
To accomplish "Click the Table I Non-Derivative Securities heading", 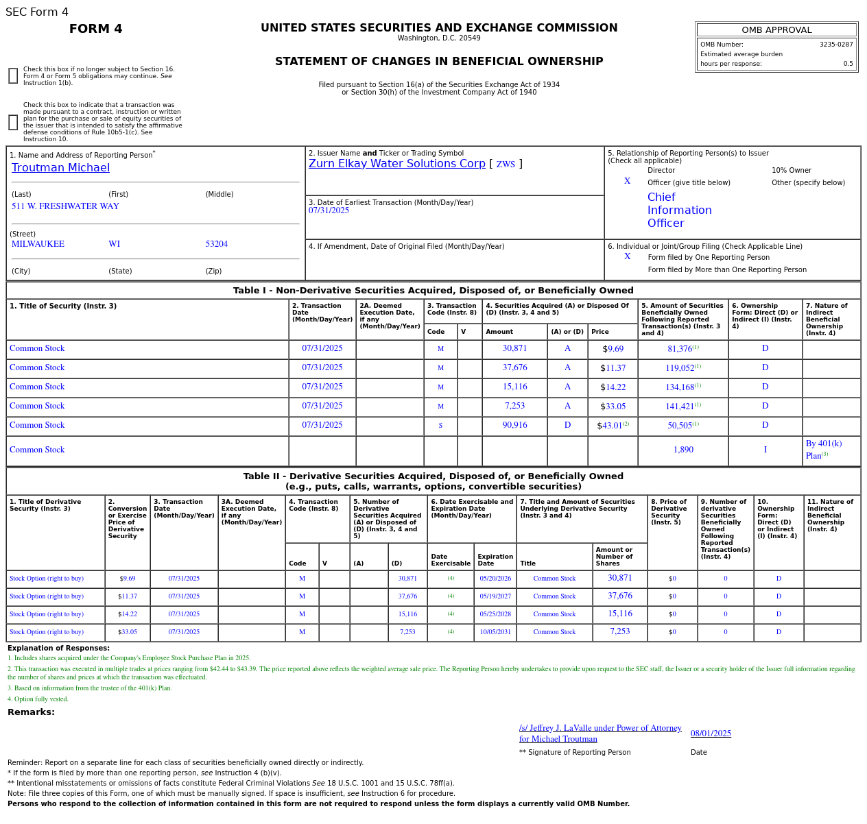I will pyautogui.click(x=433, y=291).
